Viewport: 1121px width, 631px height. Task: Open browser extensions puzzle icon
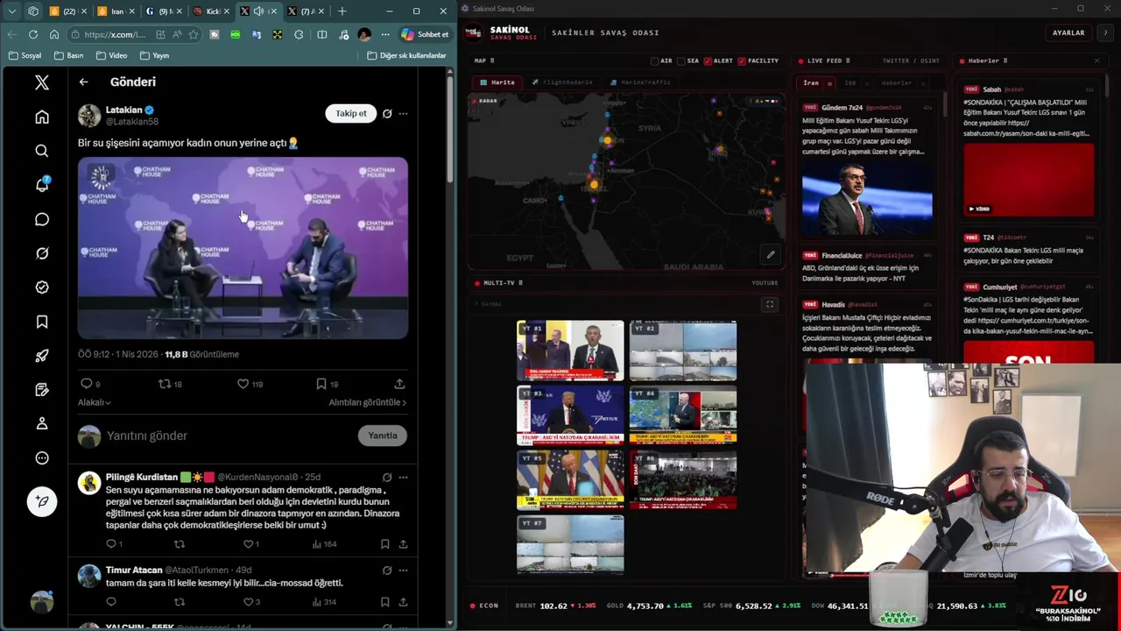(x=299, y=34)
